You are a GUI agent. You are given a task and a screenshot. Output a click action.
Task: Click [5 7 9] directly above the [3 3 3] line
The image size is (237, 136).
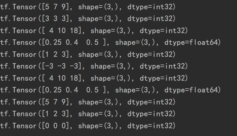(56, 7)
